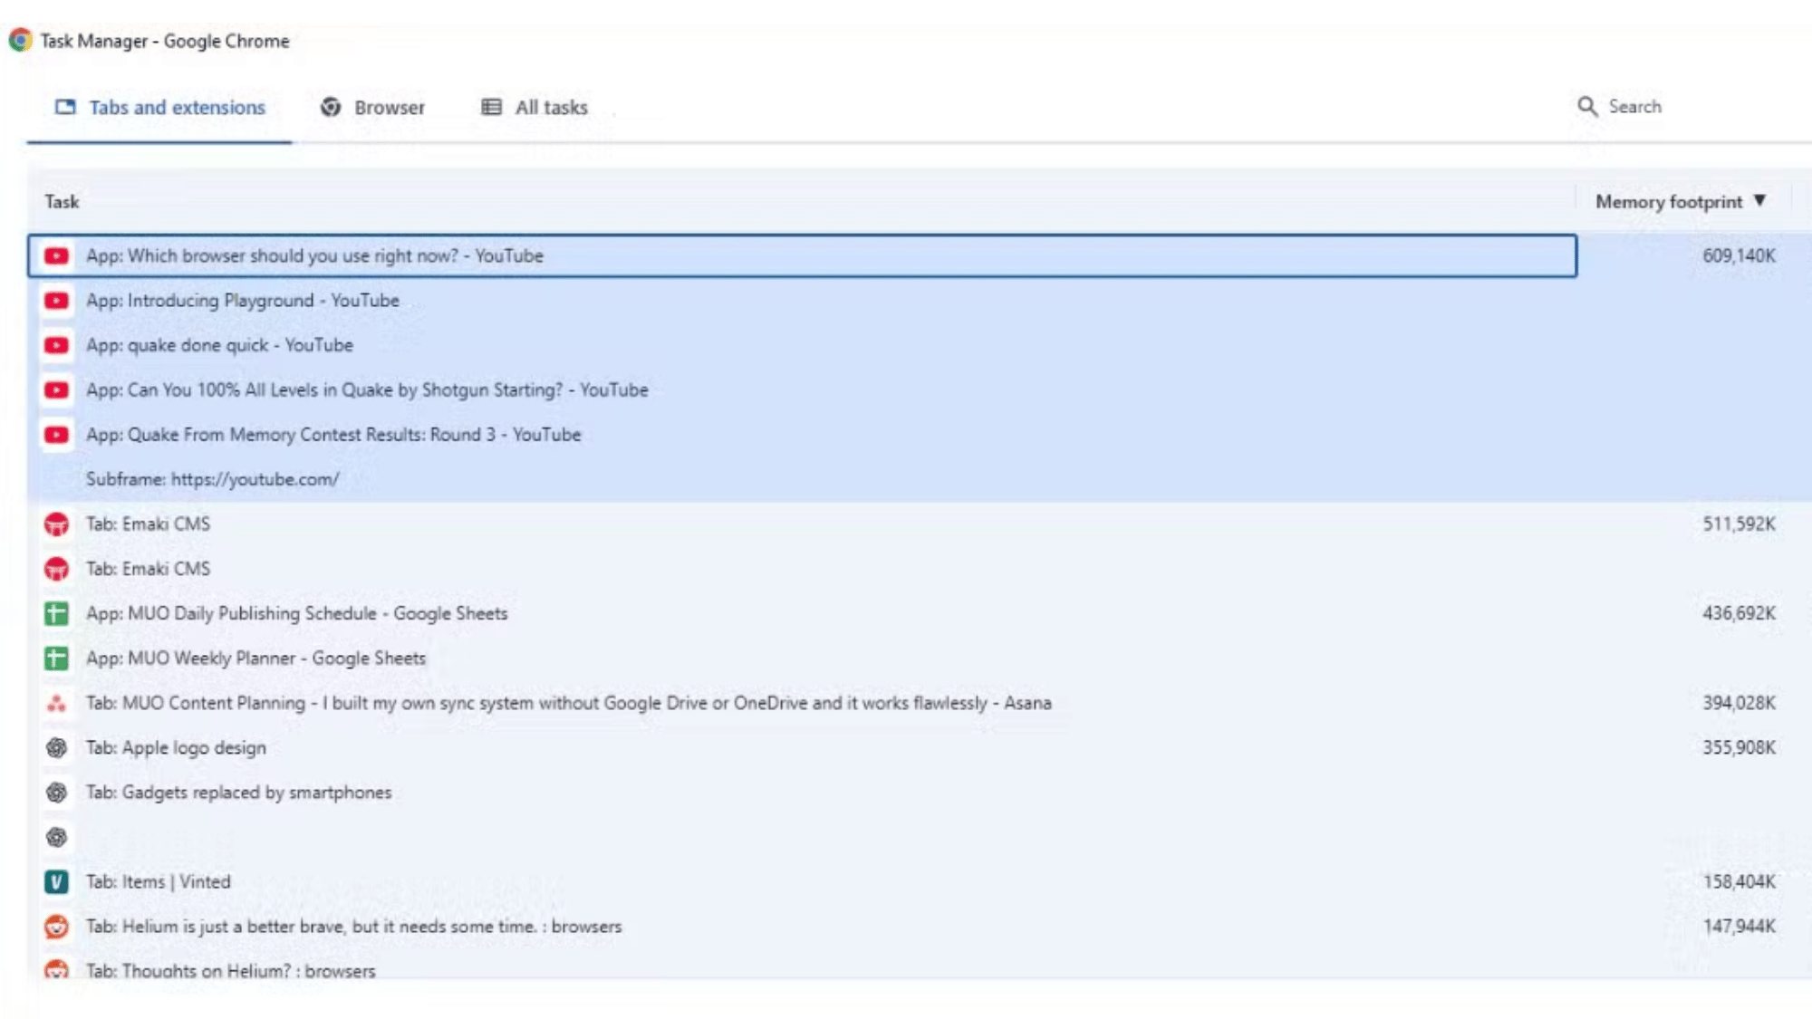
Task: Click YouTube icon for Which browser should you use
Action: point(56,256)
